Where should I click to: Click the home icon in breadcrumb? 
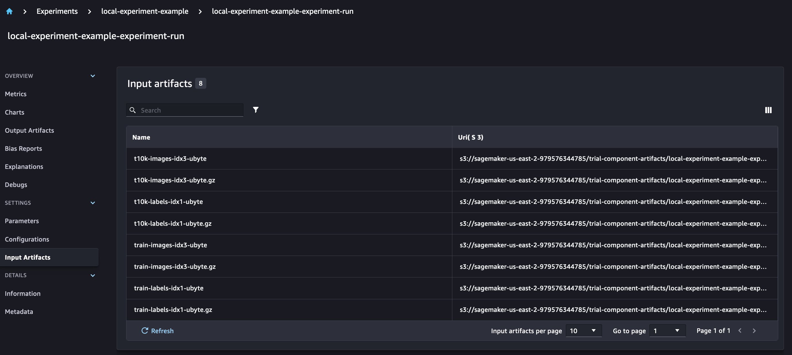tap(9, 11)
